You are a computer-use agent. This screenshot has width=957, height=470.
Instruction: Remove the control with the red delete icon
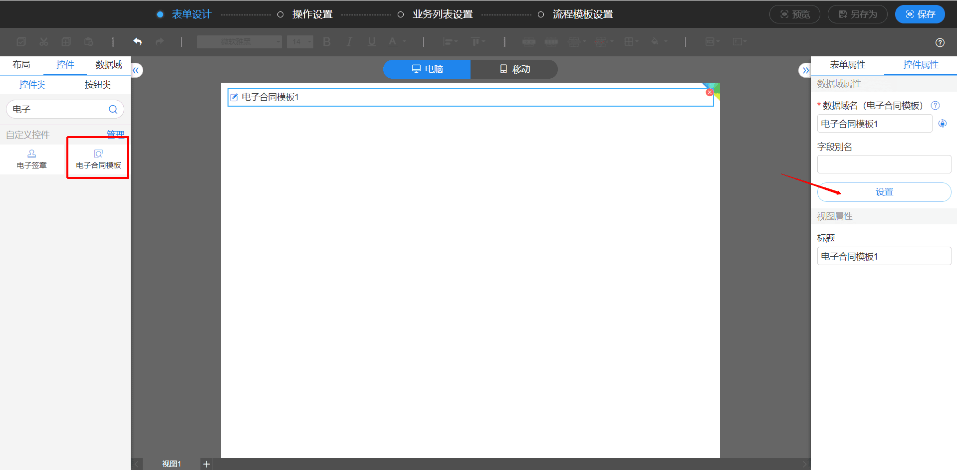click(x=709, y=93)
